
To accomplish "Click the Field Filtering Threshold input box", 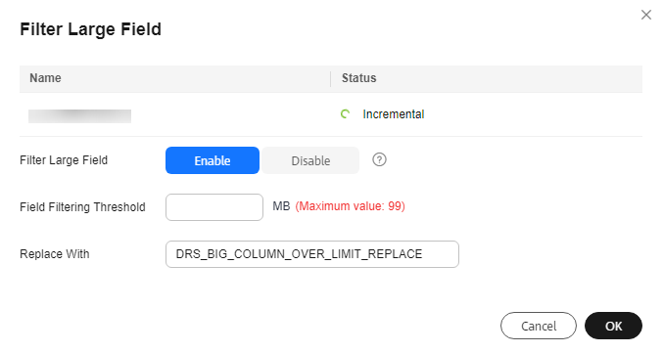I will (214, 207).
